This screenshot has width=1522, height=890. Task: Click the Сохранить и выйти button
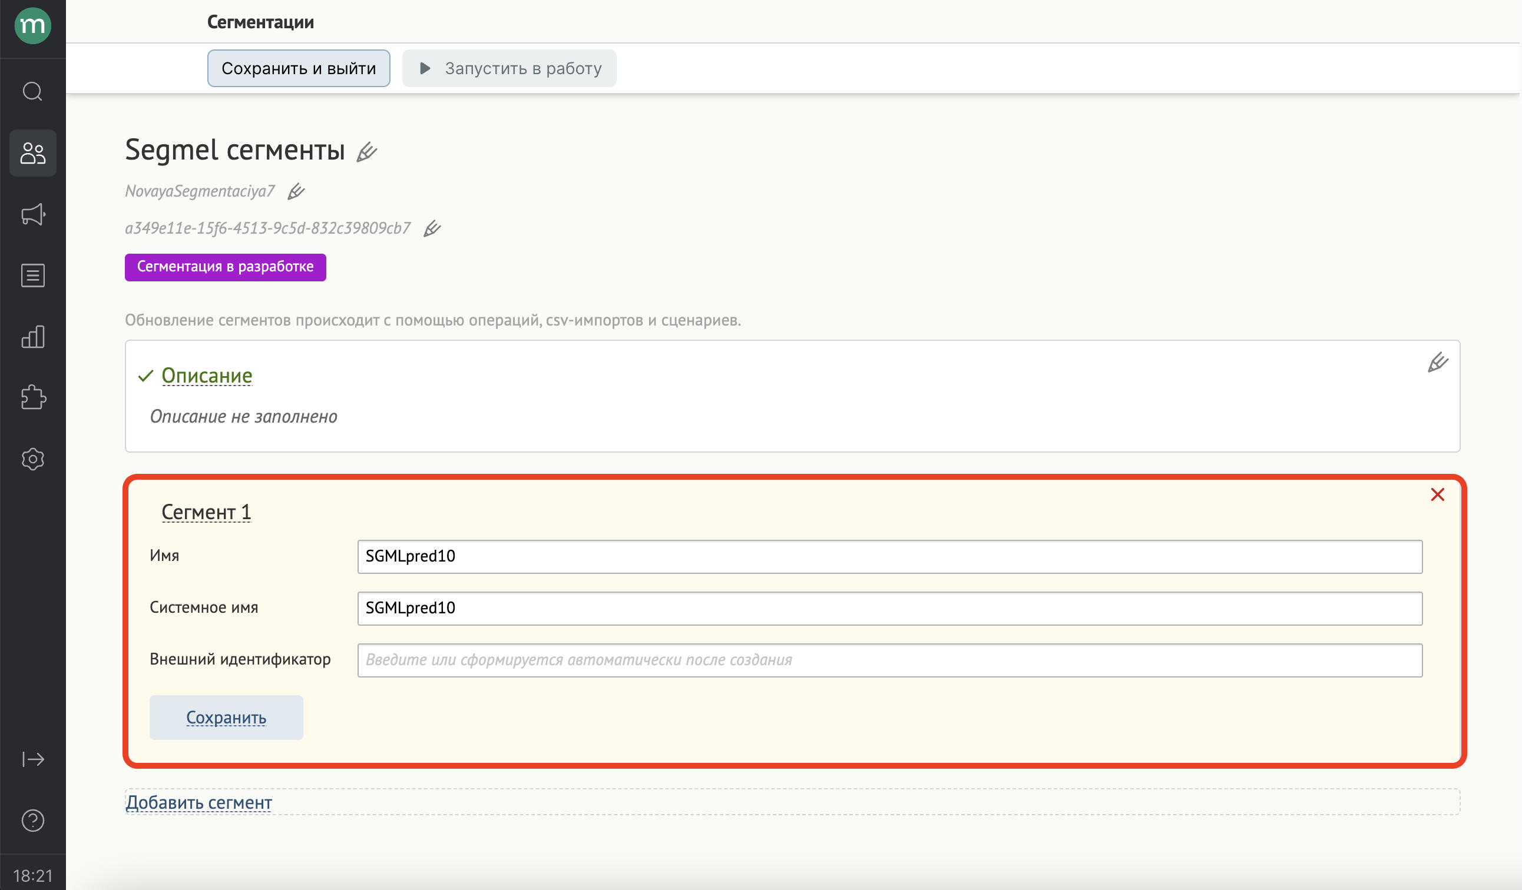click(x=299, y=68)
